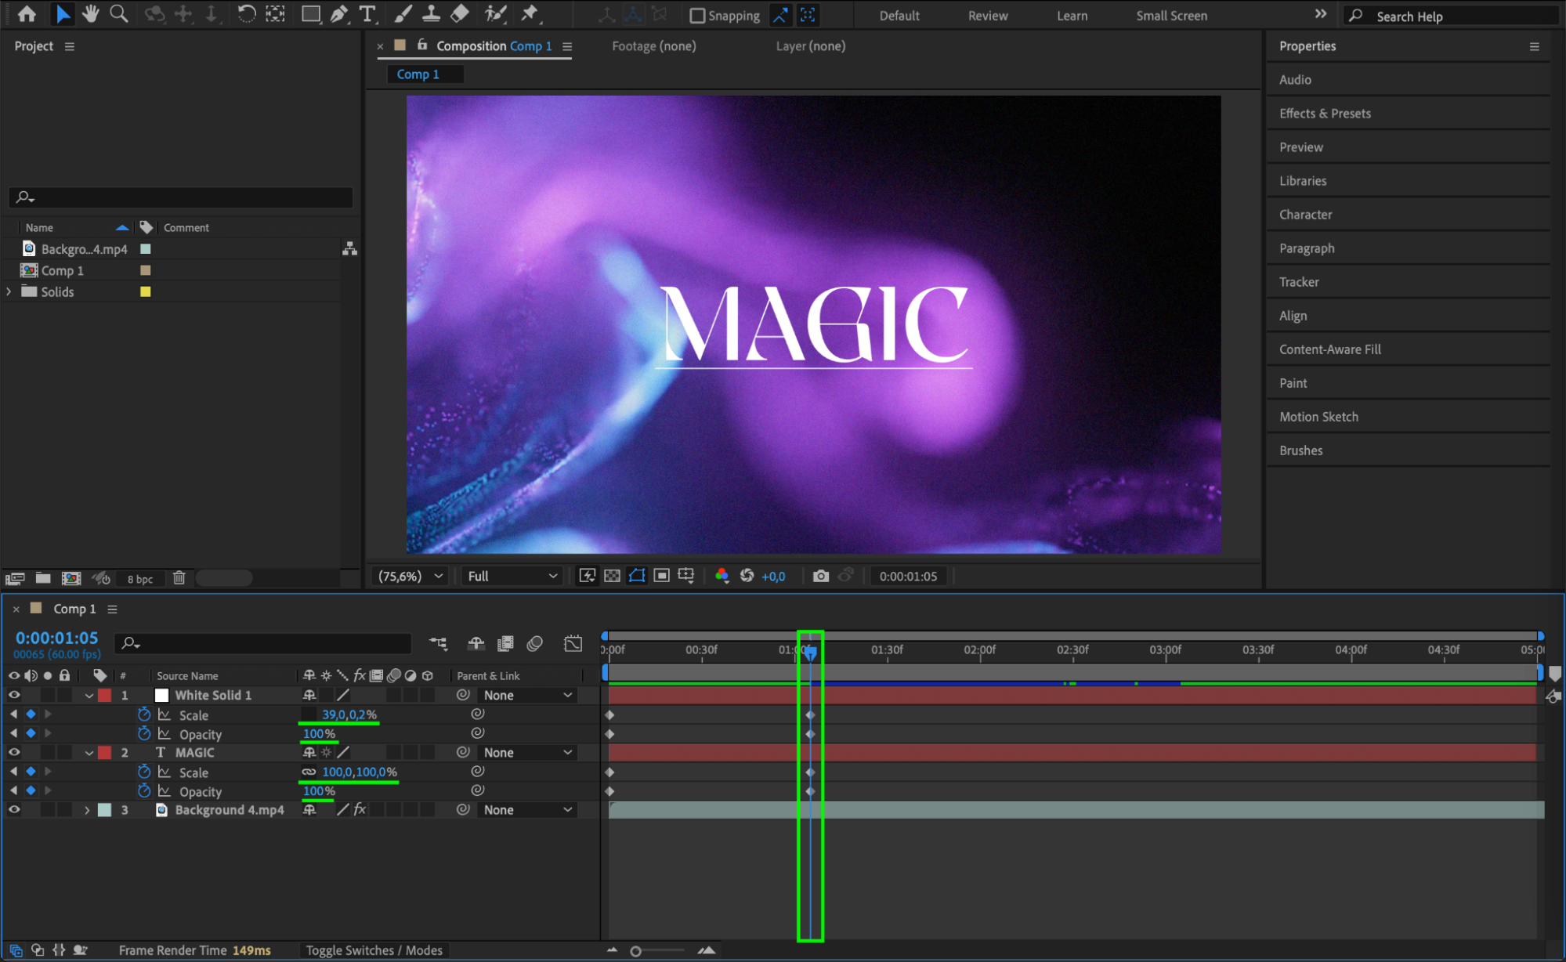Switch to the Review workspace
Viewport: 1566px width, 962px height.
click(x=987, y=16)
